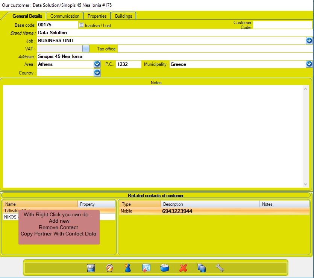Click the VAT lookup button

pos(86,49)
